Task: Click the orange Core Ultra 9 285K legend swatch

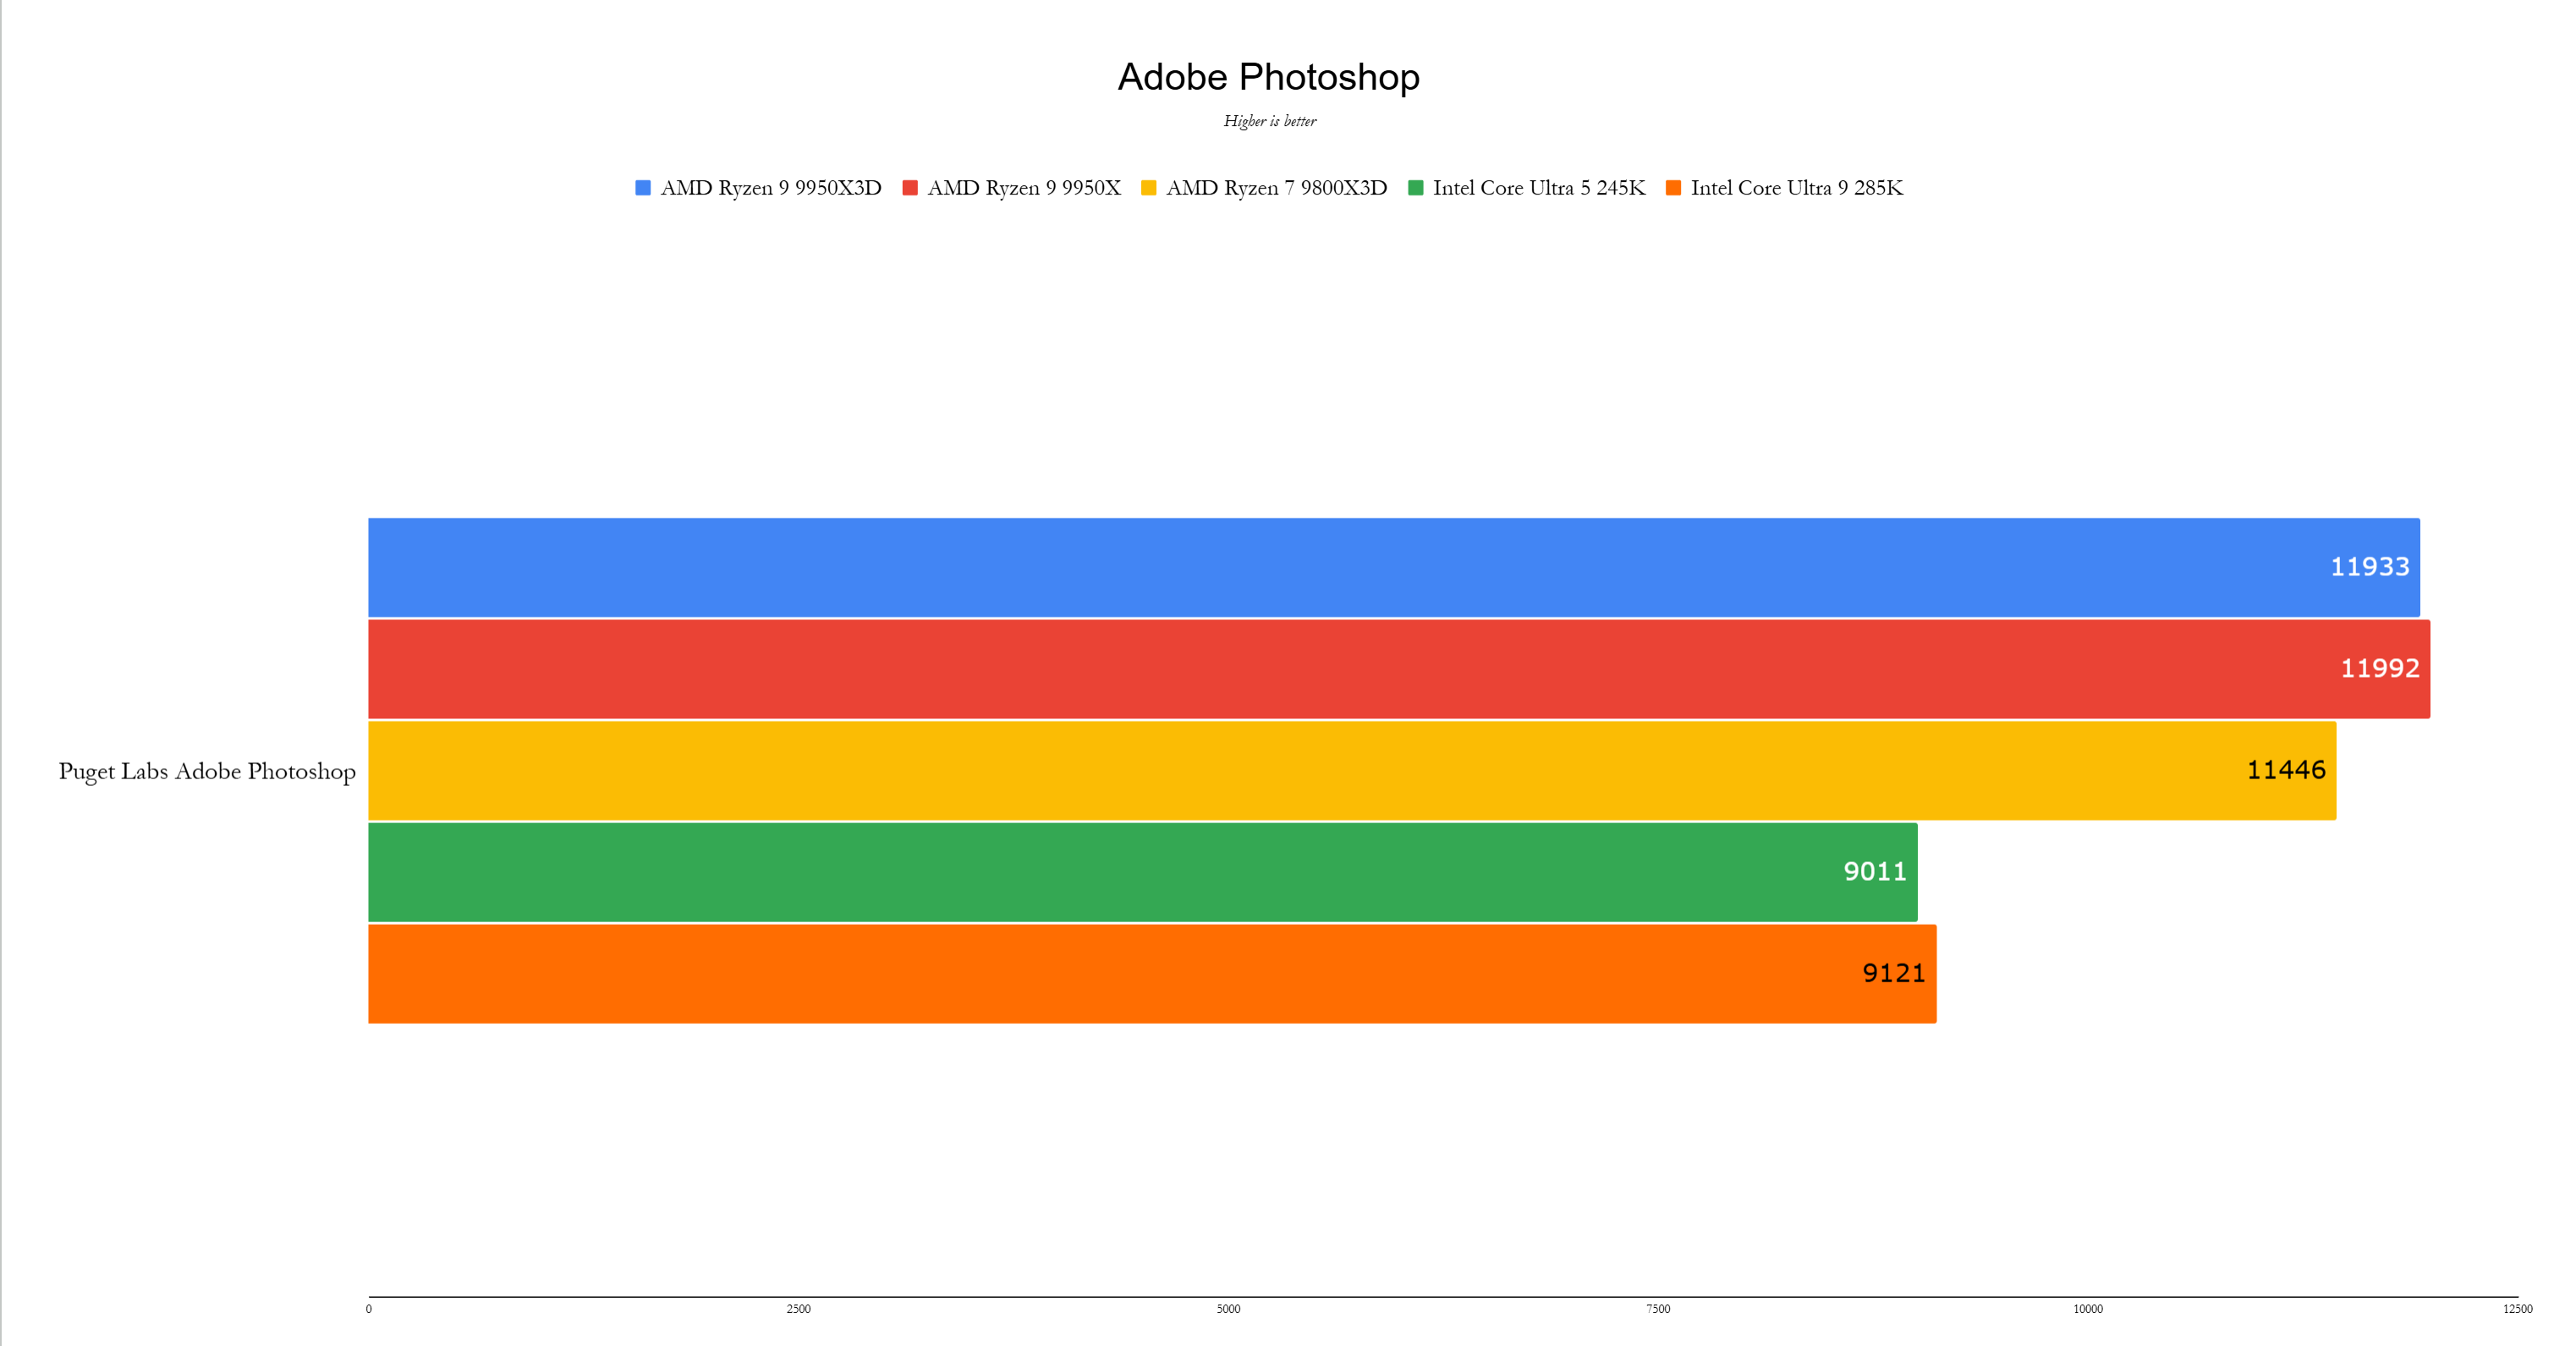Action: [1674, 188]
